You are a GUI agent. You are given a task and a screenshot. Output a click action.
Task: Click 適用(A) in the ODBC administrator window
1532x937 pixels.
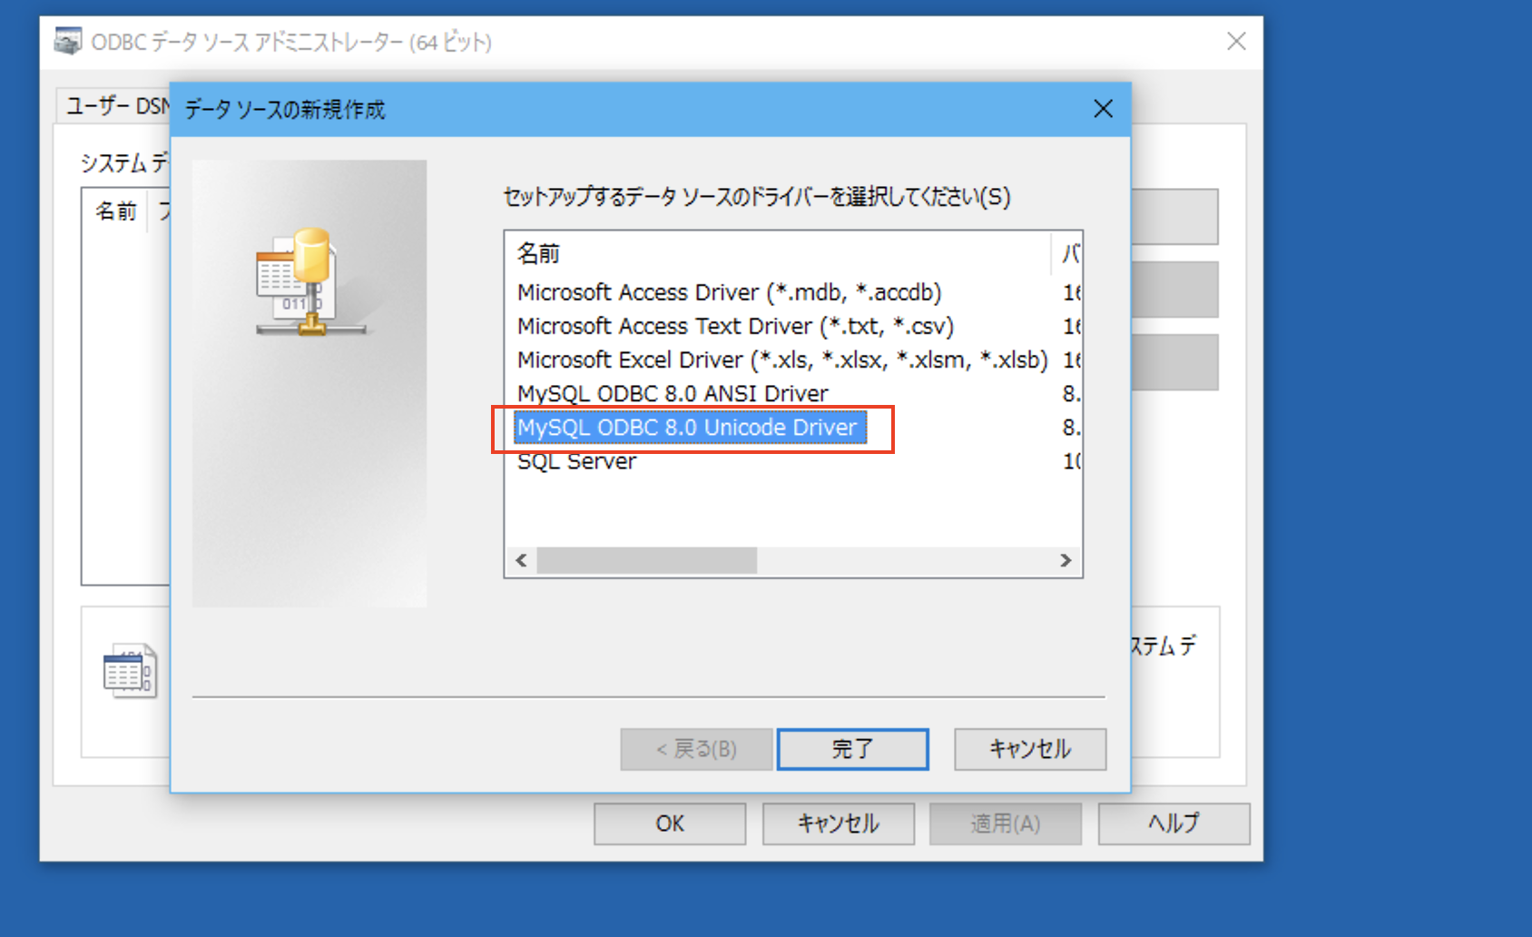1006,824
